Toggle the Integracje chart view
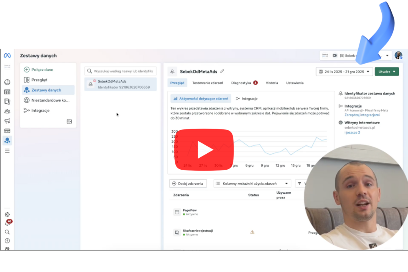This screenshot has height=272, width=408. (247, 98)
